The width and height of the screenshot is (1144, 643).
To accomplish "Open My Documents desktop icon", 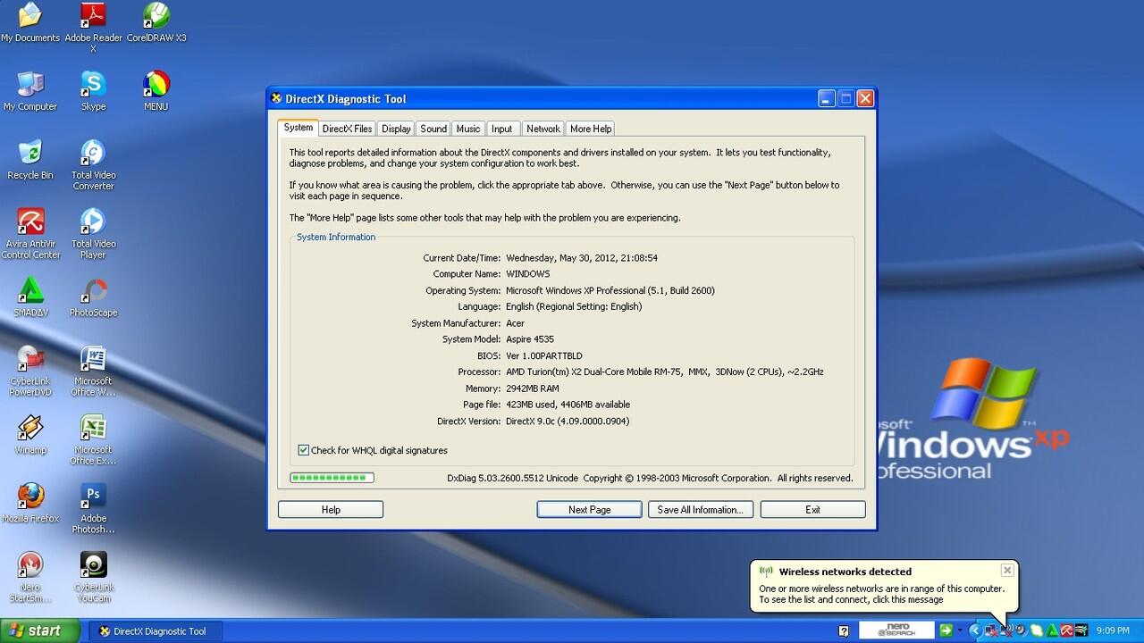I will [30, 22].
